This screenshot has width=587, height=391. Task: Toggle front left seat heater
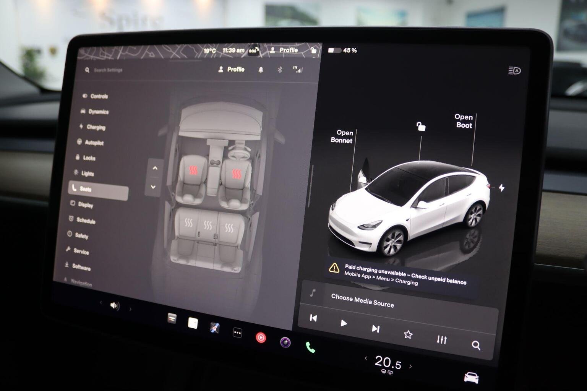pyautogui.click(x=193, y=170)
